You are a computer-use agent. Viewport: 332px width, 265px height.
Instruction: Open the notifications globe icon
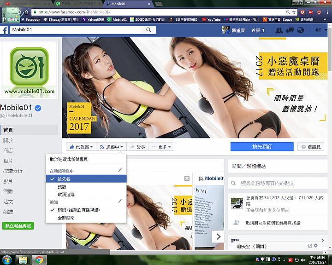(301, 30)
